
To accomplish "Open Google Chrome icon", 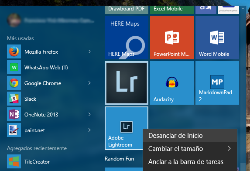I will [x=14, y=83].
